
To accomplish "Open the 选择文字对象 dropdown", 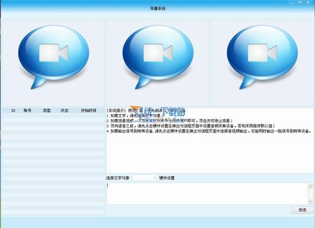I will coord(145,178).
